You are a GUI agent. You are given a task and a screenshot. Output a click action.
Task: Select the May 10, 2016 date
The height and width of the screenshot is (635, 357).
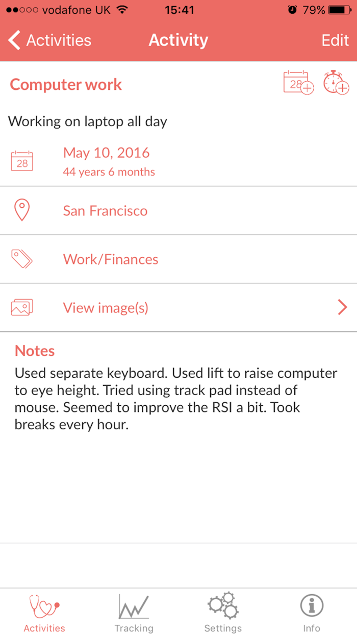click(106, 153)
